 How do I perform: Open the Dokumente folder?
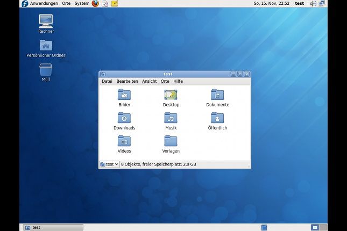click(217, 96)
